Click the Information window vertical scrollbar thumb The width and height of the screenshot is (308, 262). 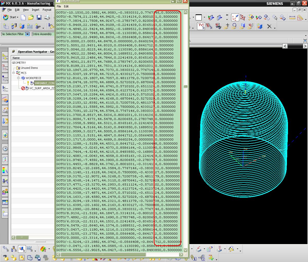click(x=186, y=86)
